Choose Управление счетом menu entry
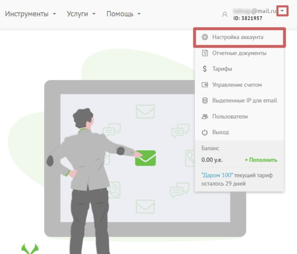297x254 pixels. [237, 85]
